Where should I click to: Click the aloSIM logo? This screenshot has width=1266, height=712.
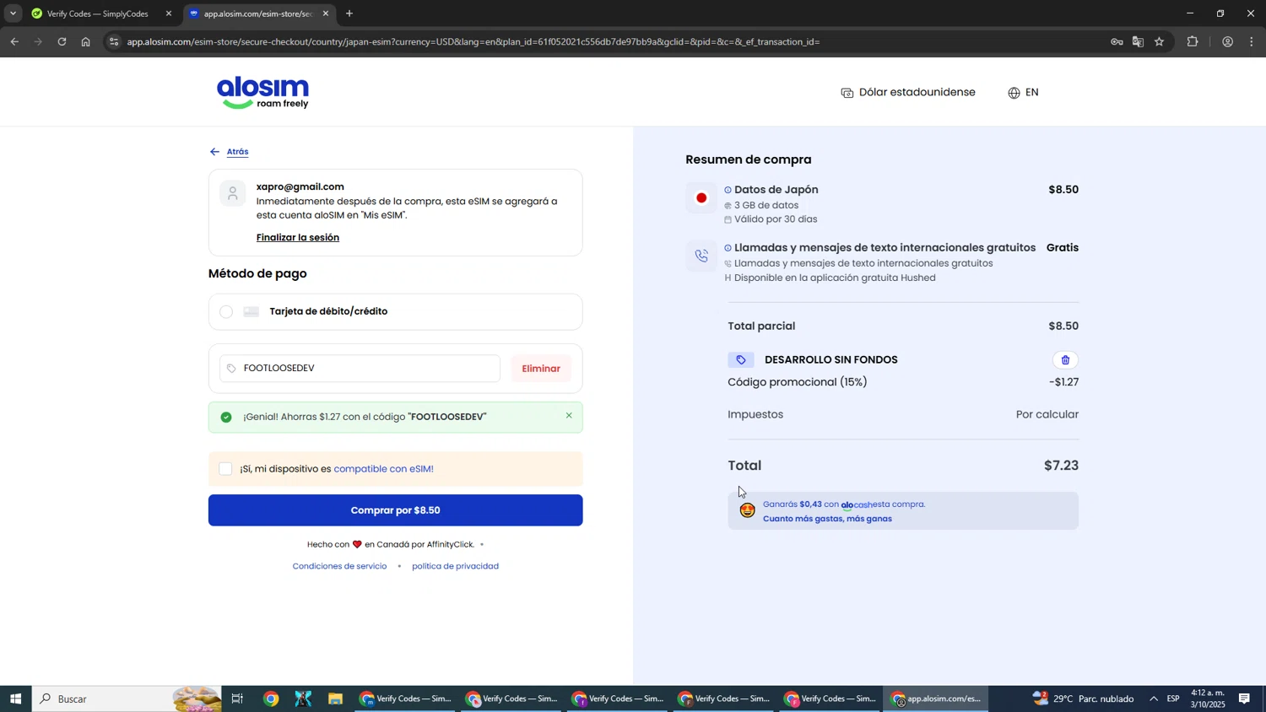click(x=262, y=93)
